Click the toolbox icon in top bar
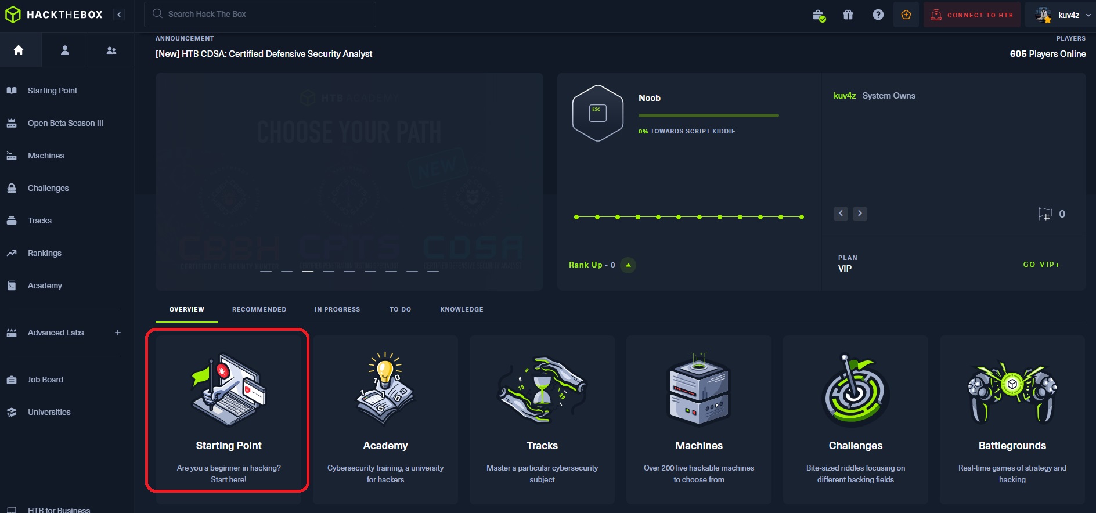This screenshot has height=513, width=1096. pos(819,15)
